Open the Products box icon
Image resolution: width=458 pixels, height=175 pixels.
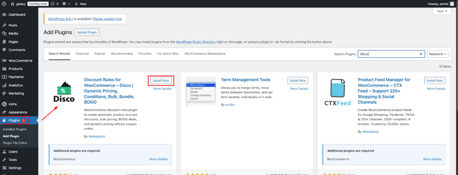4,69
